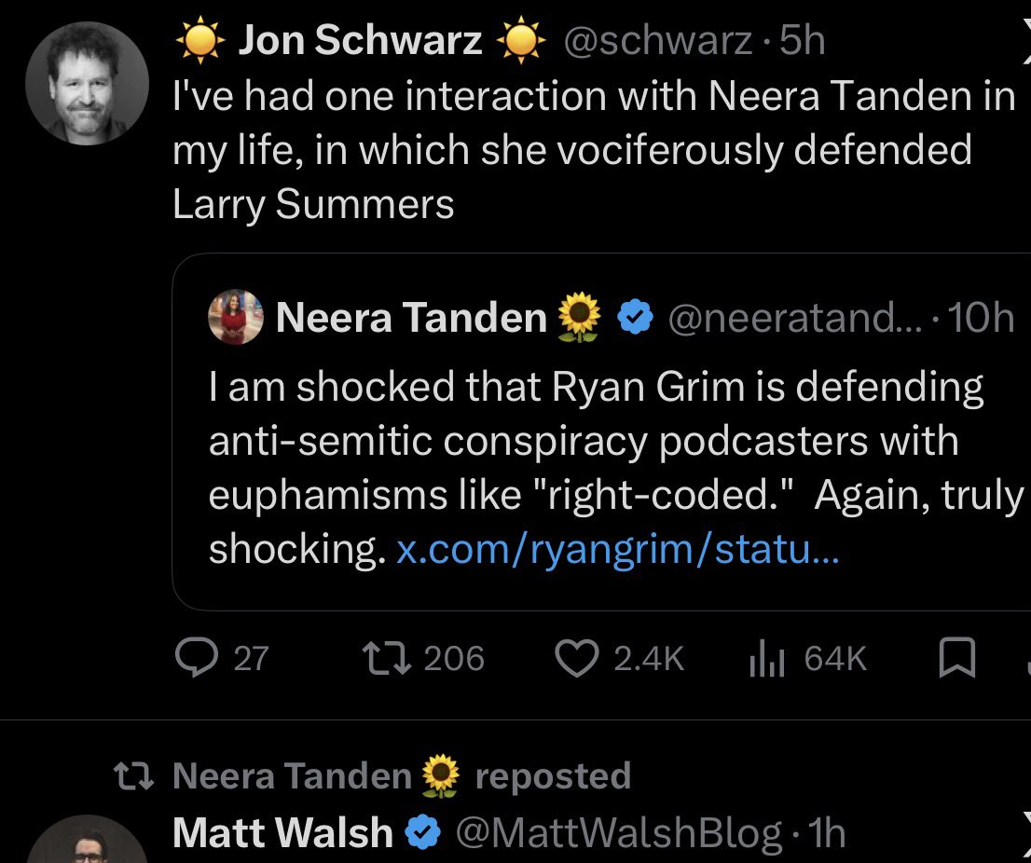Click the 5h timestamp on Schwarz's tweet
The width and height of the screenshot is (1031, 863).
[x=802, y=40]
